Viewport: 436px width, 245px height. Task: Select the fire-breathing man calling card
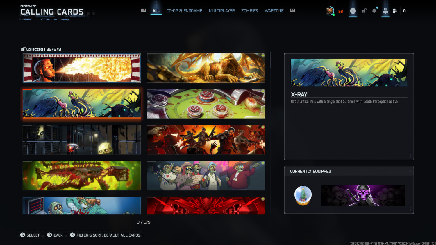[x=82, y=68]
